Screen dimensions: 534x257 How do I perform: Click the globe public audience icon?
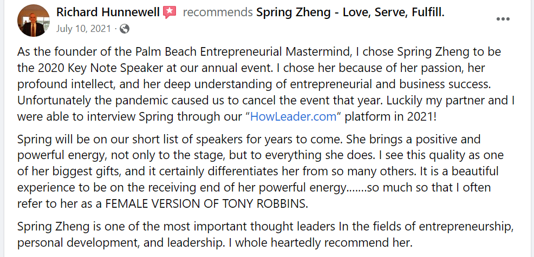pos(124,28)
